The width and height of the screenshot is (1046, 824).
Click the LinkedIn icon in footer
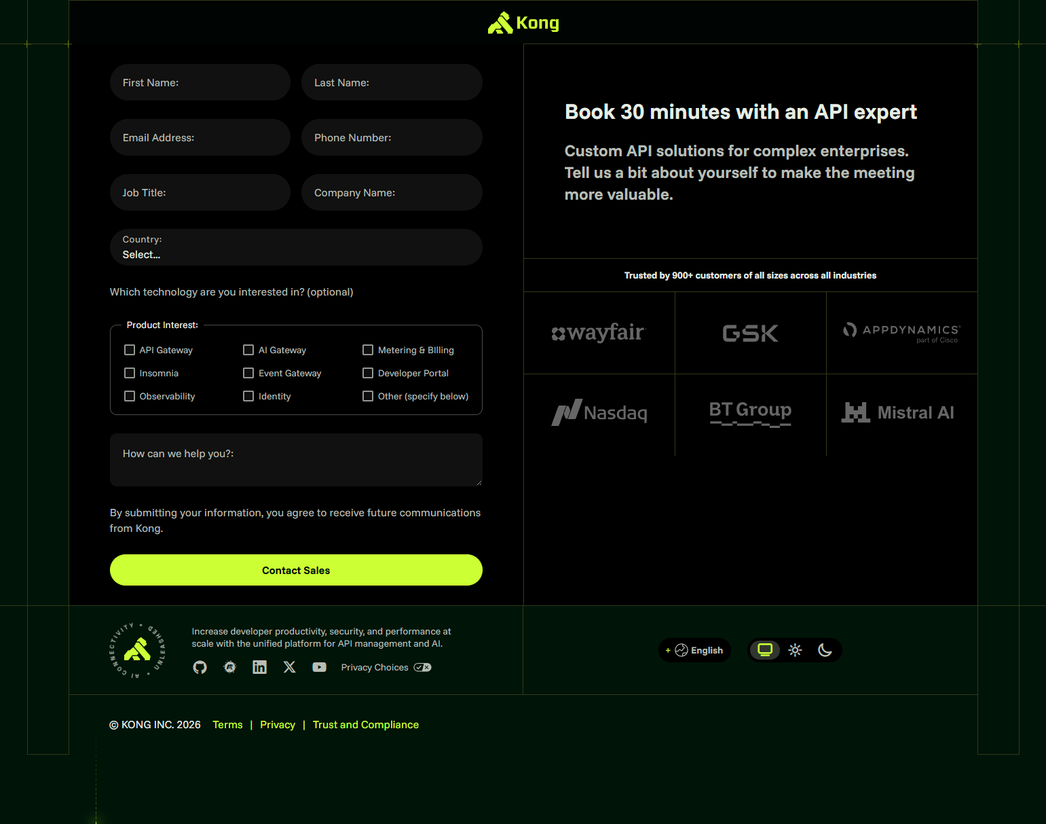(259, 667)
